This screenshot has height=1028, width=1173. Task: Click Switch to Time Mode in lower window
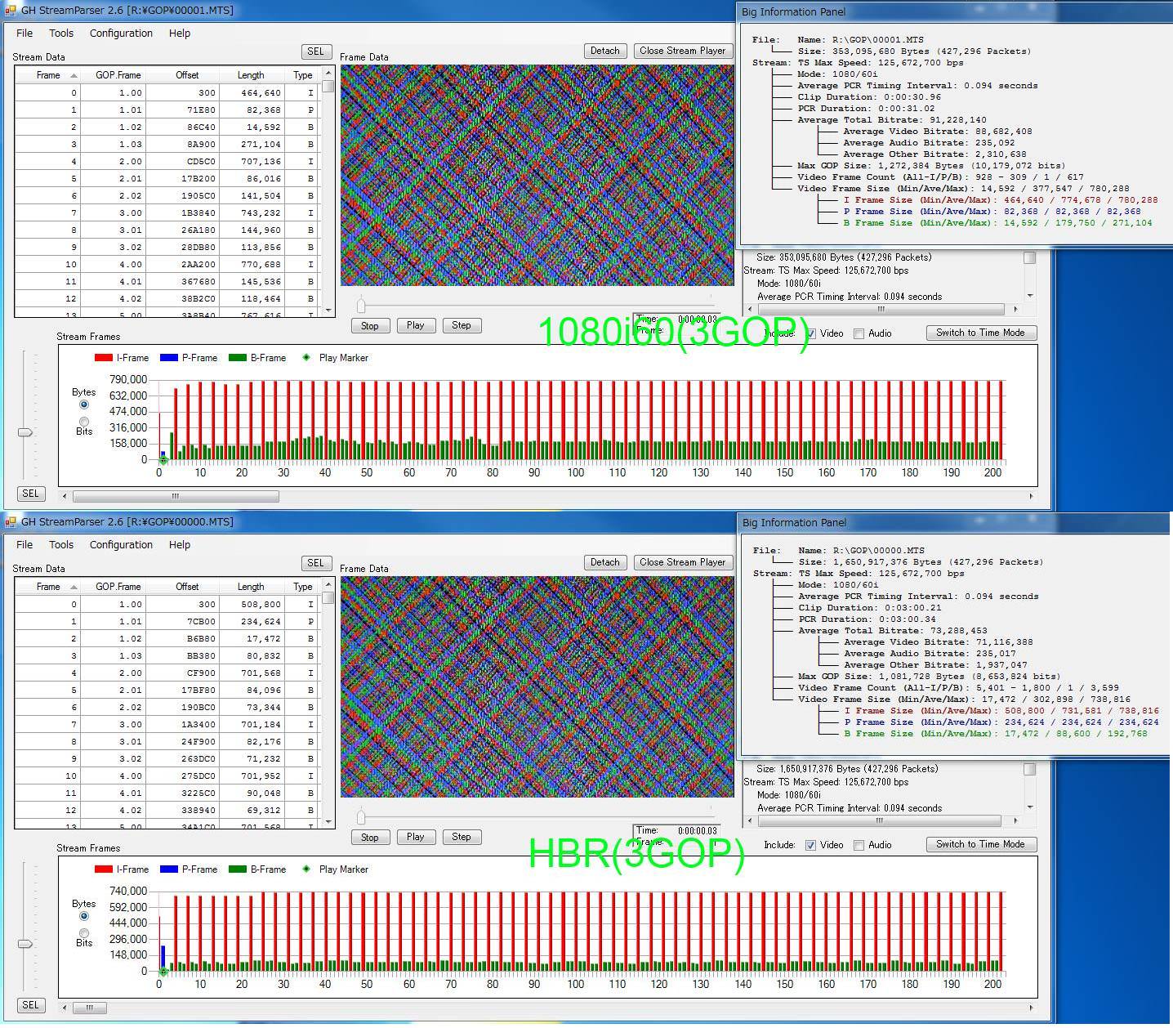click(x=980, y=844)
